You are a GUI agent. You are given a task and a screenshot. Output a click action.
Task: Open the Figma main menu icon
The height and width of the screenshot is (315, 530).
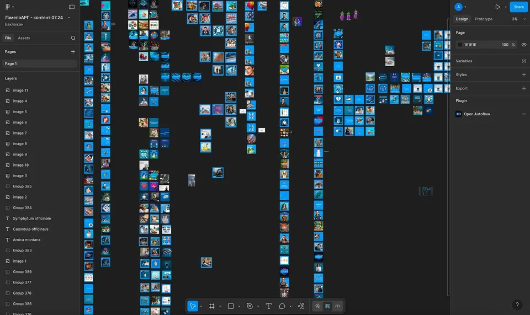tap(7, 7)
